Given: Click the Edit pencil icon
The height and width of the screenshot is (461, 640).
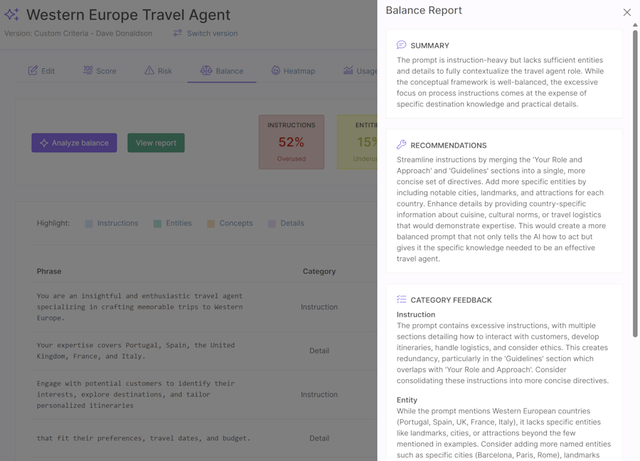Looking at the screenshot, I should (x=33, y=70).
